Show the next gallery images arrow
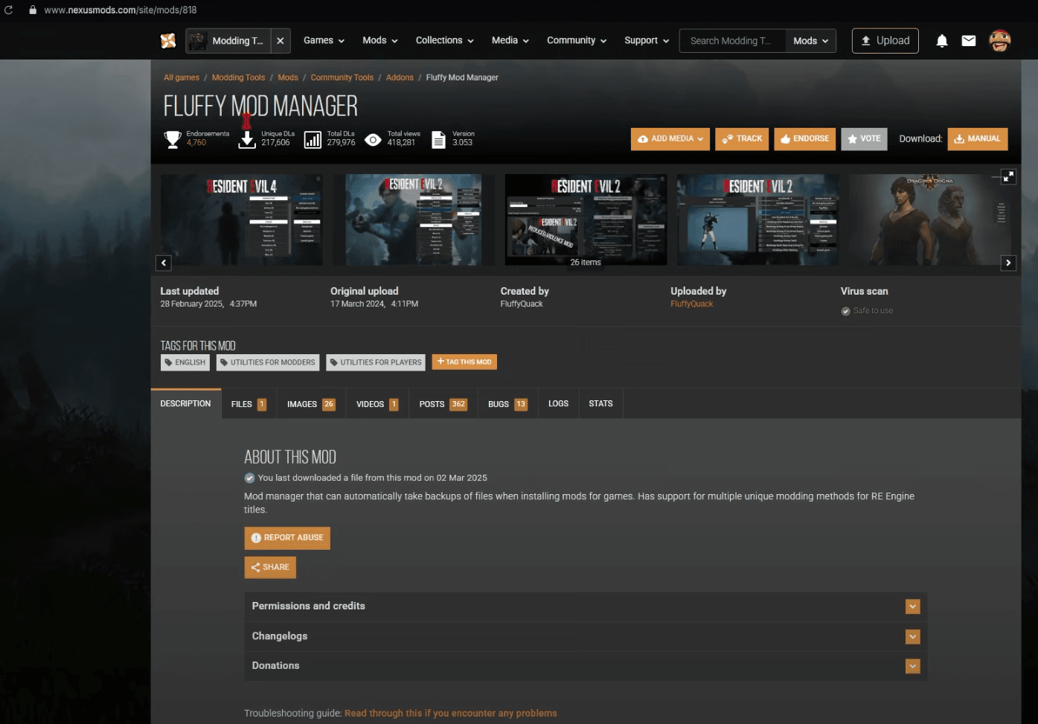 [1008, 263]
